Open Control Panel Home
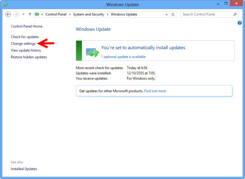 (27, 26)
